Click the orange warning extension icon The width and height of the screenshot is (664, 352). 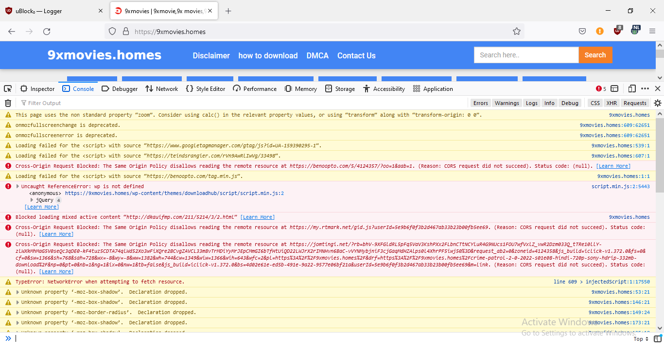click(x=600, y=31)
